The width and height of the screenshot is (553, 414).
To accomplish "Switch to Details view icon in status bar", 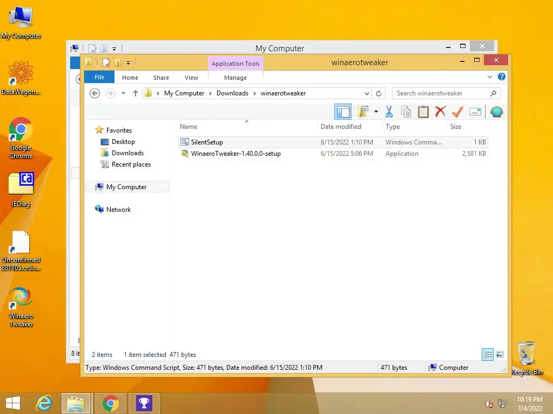I will tap(488, 355).
